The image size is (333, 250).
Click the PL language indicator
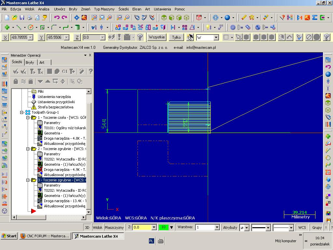pos(151,241)
